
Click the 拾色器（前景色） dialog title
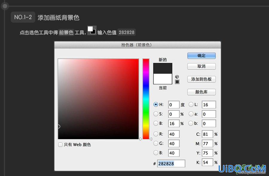click(137, 45)
